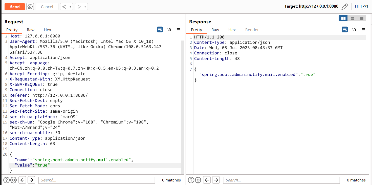Viewport: 372px width, 185px height.
Task: Toggle non-printable \n characters in Request panel
Action: (169, 30)
